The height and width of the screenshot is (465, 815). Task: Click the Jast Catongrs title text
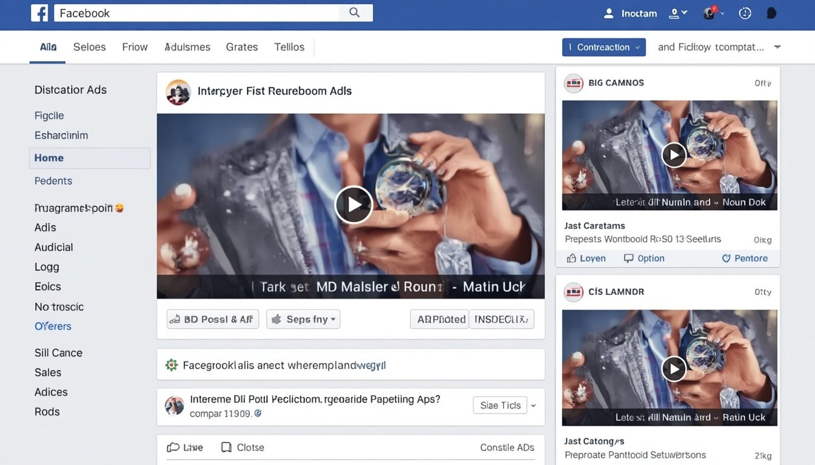594,441
